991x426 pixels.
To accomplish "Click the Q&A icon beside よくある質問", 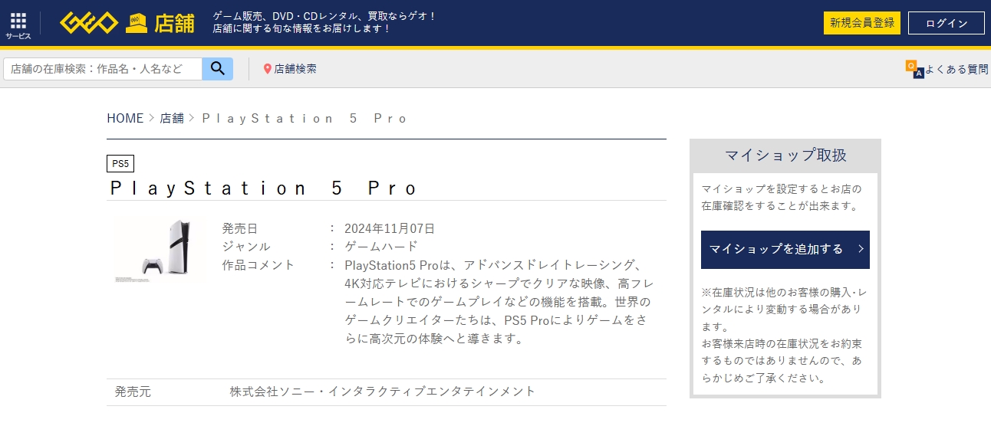I will [914, 69].
